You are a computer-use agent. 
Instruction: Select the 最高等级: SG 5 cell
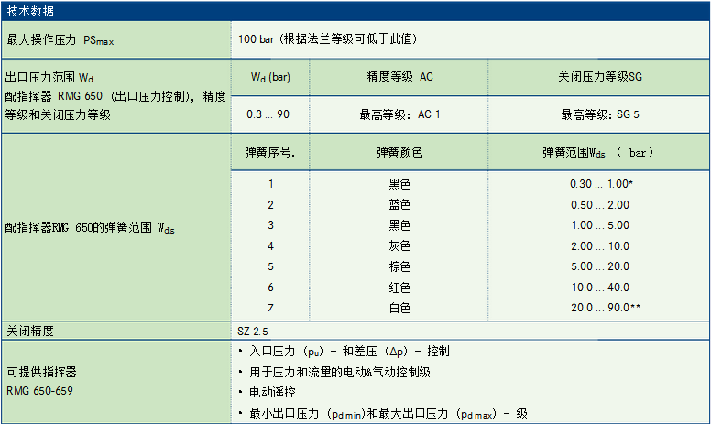click(x=599, y=114)
